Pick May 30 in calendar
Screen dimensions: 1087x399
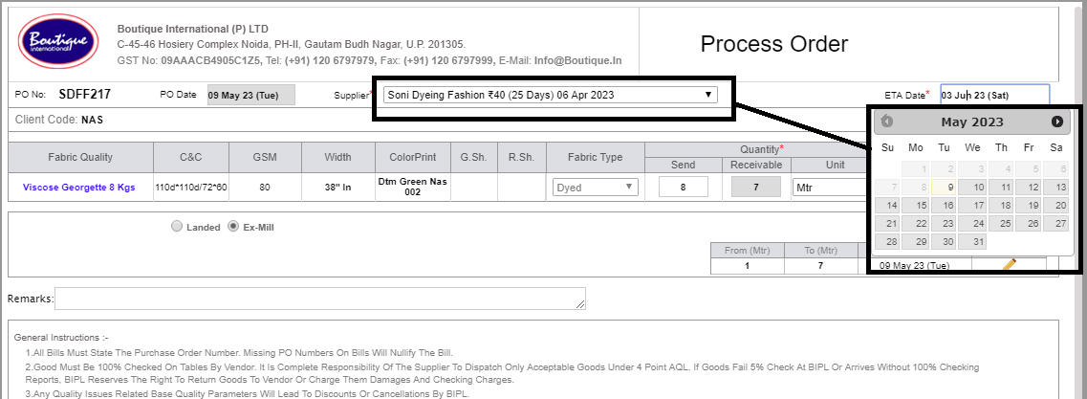[x=944, y=241]
